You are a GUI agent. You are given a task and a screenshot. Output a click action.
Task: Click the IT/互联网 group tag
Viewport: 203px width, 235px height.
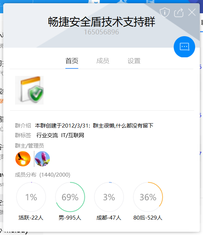(73, 135)
